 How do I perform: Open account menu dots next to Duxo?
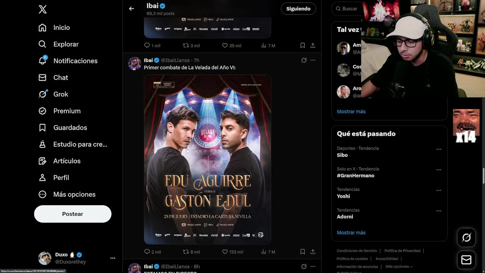click(x=113, y=258)
